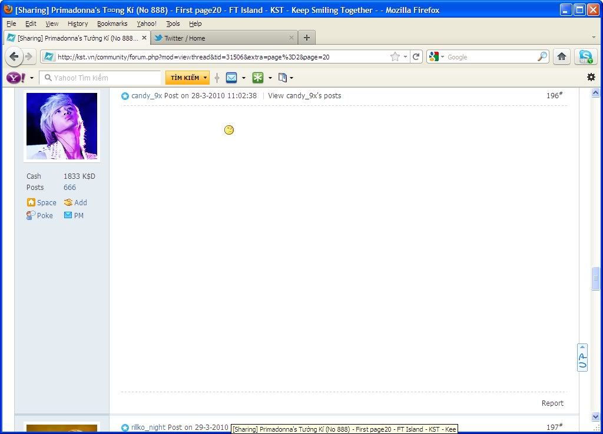The height and width of the screenshot is (434, 603).
Task: Open candy_9x's Space home icon
Action: [x=31, y=202]
